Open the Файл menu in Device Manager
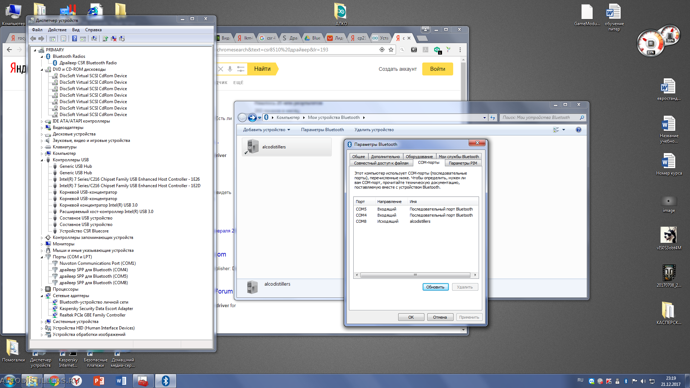Viewport: 690px width, 388px height. point(37,30)
